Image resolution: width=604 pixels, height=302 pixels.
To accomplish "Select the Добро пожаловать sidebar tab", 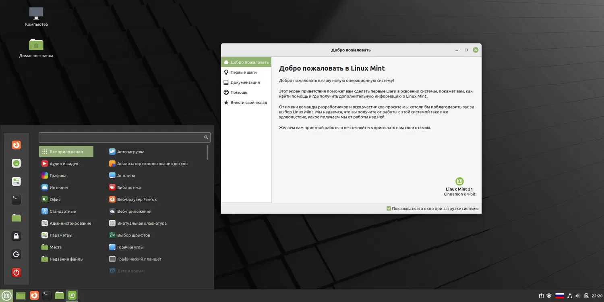I will coord(246,62).
